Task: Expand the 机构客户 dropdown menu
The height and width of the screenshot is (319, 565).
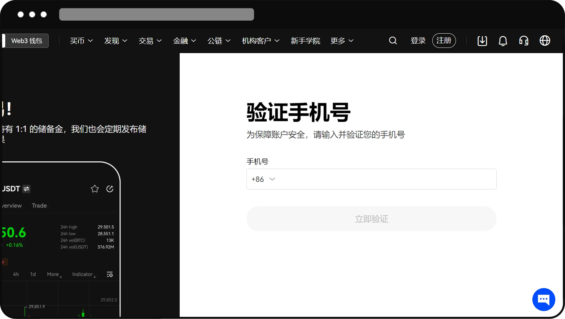Action: click(261, 41)
